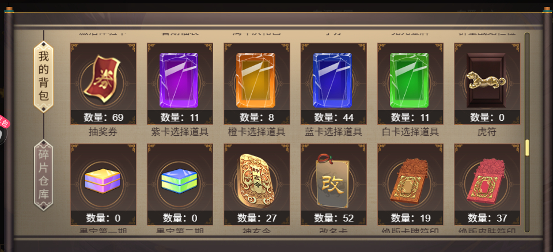Select the green 白卡选择道具 card icon
The image size is (553, 252).
[x=409, y=80]
